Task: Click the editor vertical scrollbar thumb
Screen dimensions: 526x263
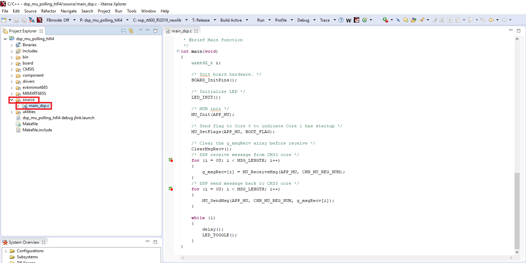Action: pyautogui.click(x=517, y=210)
